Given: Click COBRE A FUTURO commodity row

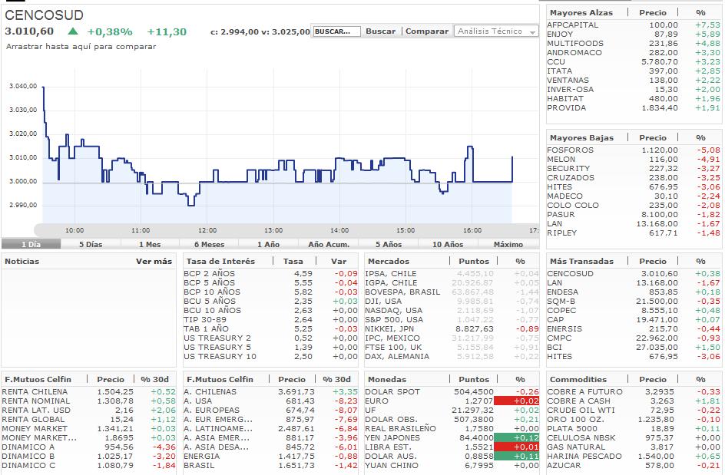Looking at the screenshot, I should [x=634, y=392].
